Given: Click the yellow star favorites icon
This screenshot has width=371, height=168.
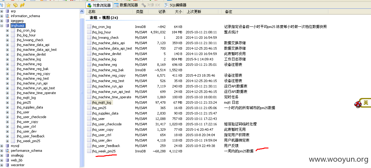Looking at the screenshot, I should pos(8,5).
